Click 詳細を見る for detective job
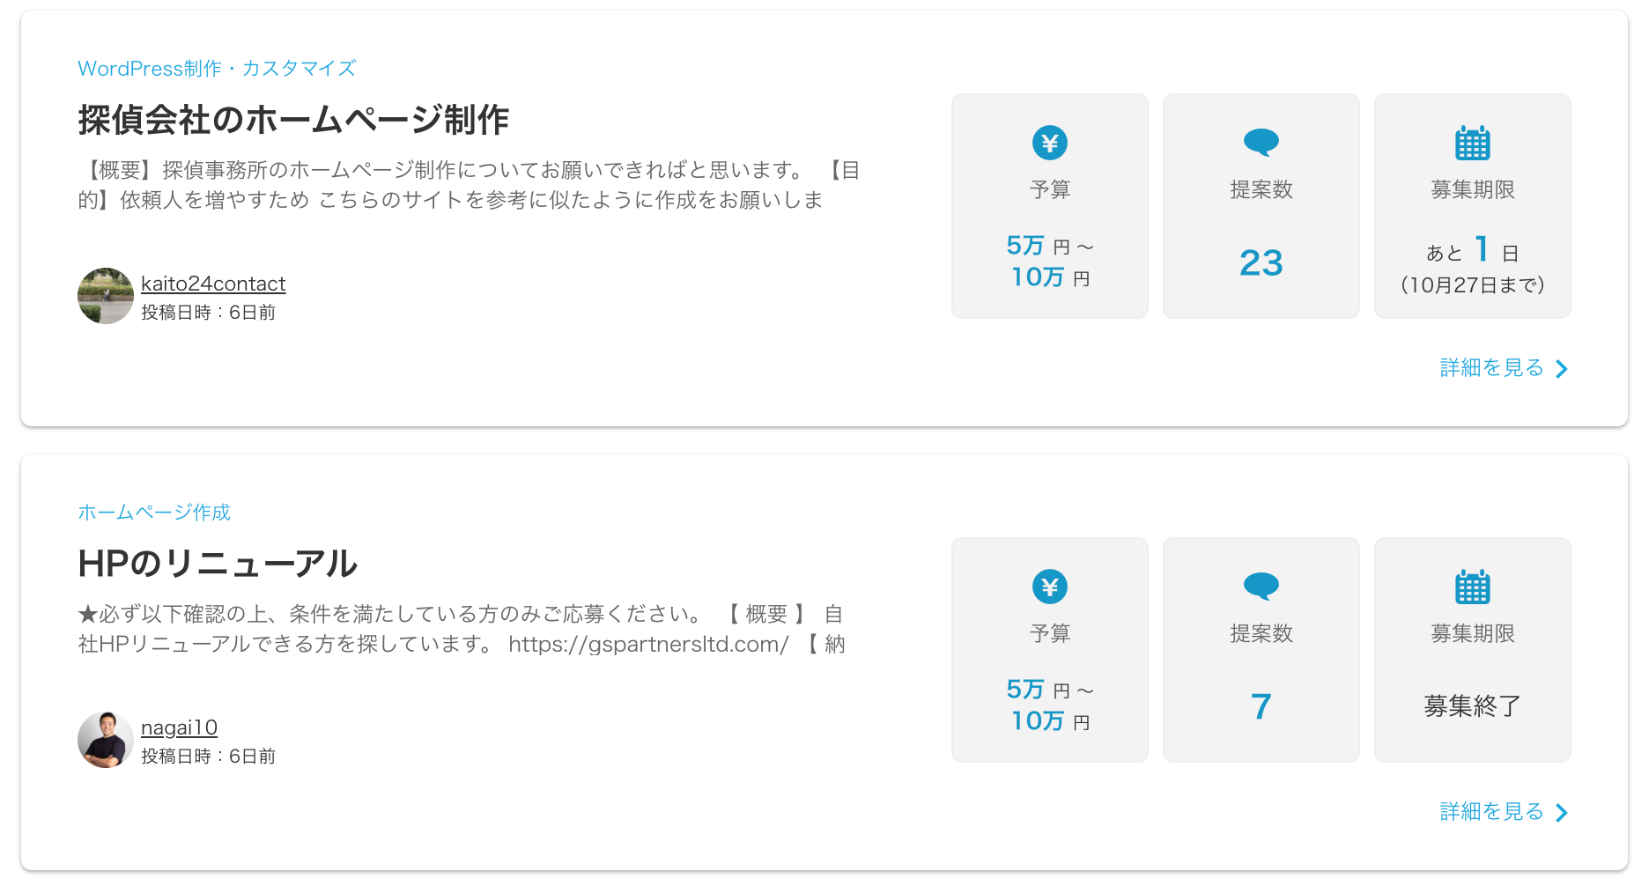Screen dimensions: 1649x886 coord(1491,368)
